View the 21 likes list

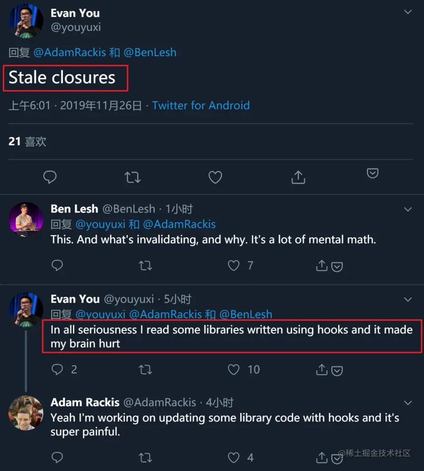pyautogui.click(x=28, y=142)
